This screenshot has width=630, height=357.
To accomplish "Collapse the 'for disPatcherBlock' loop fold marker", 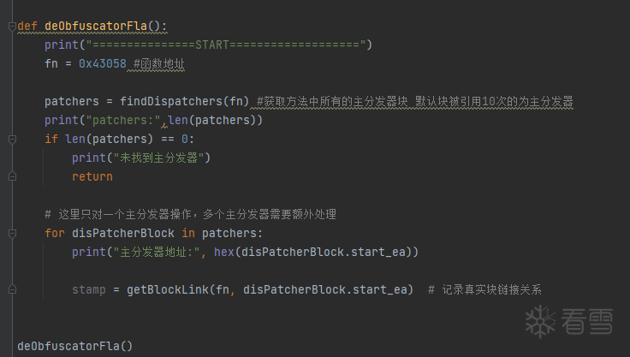I will pos(12,233).
